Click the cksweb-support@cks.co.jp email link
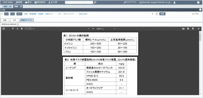Screen dimensions: 203x98 (x=155, y=2)
